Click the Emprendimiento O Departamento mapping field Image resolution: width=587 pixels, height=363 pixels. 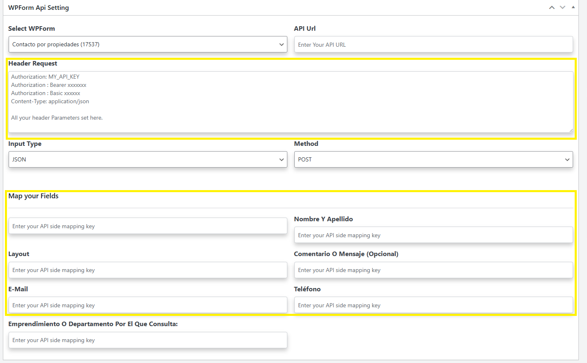(148, 340)
